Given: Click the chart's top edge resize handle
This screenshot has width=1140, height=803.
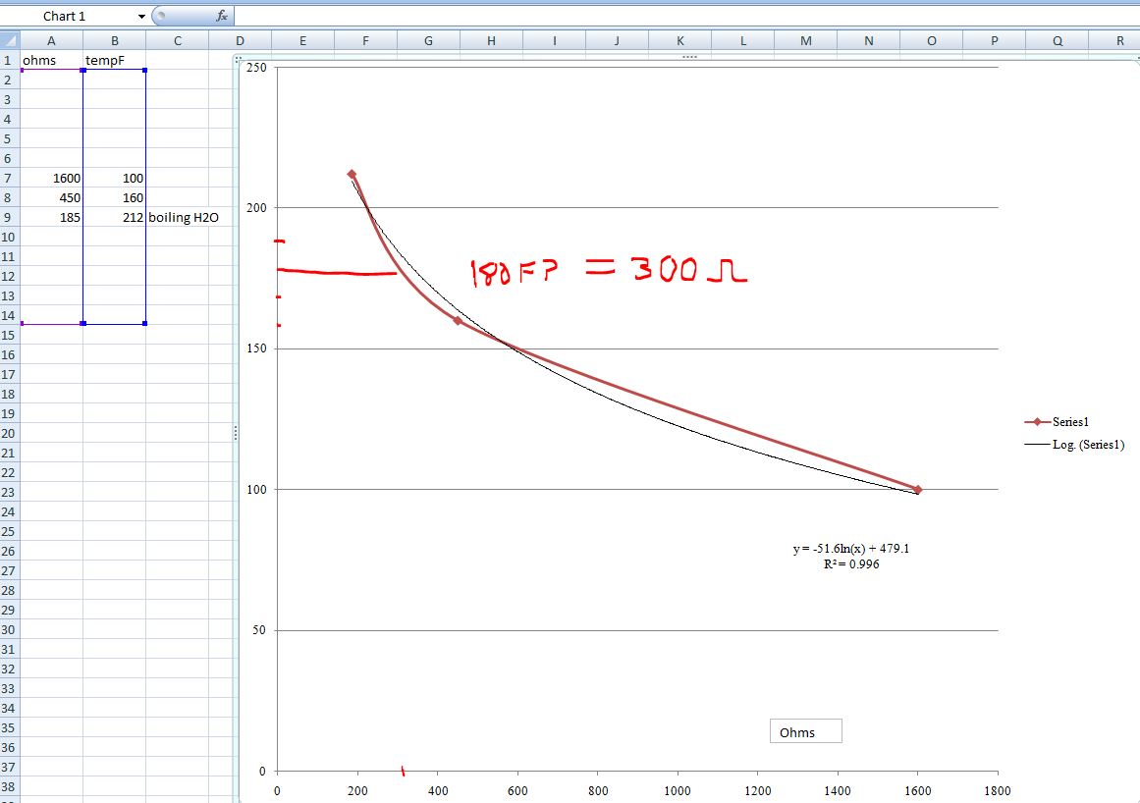Looking at the screenshot, I should [688, 57].
